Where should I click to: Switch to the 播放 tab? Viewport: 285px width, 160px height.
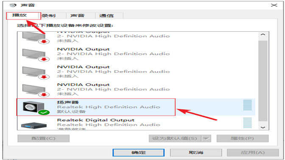pos(23,16)
